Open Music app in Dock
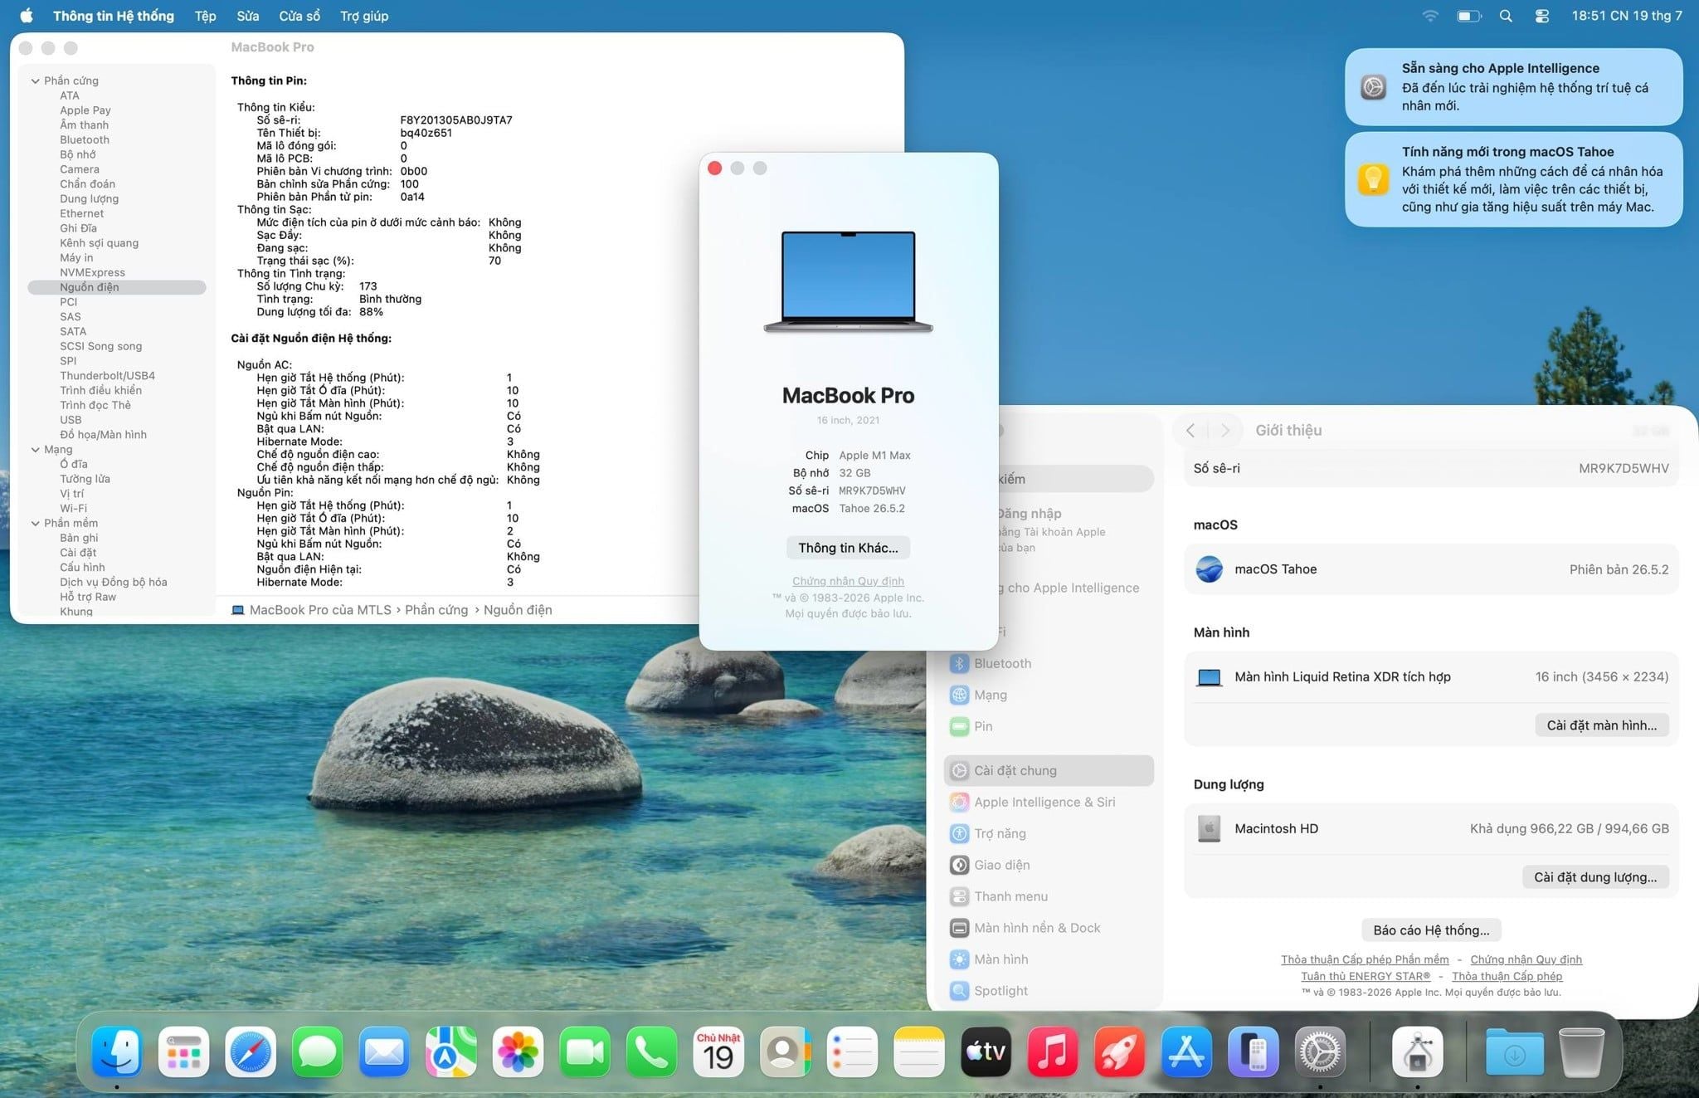The image size is (1699, 1098). point(1053,1052)
